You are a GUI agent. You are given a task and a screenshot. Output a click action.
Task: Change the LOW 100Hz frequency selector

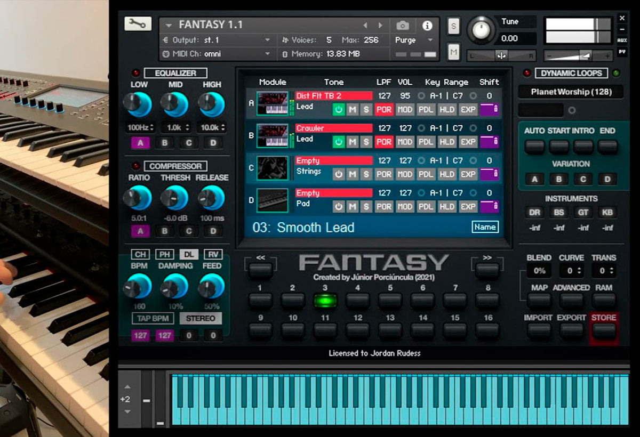click(141, 127)
